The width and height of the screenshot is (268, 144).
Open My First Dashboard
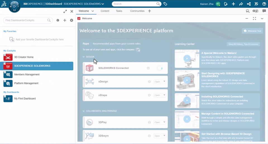tap(37, 99)
